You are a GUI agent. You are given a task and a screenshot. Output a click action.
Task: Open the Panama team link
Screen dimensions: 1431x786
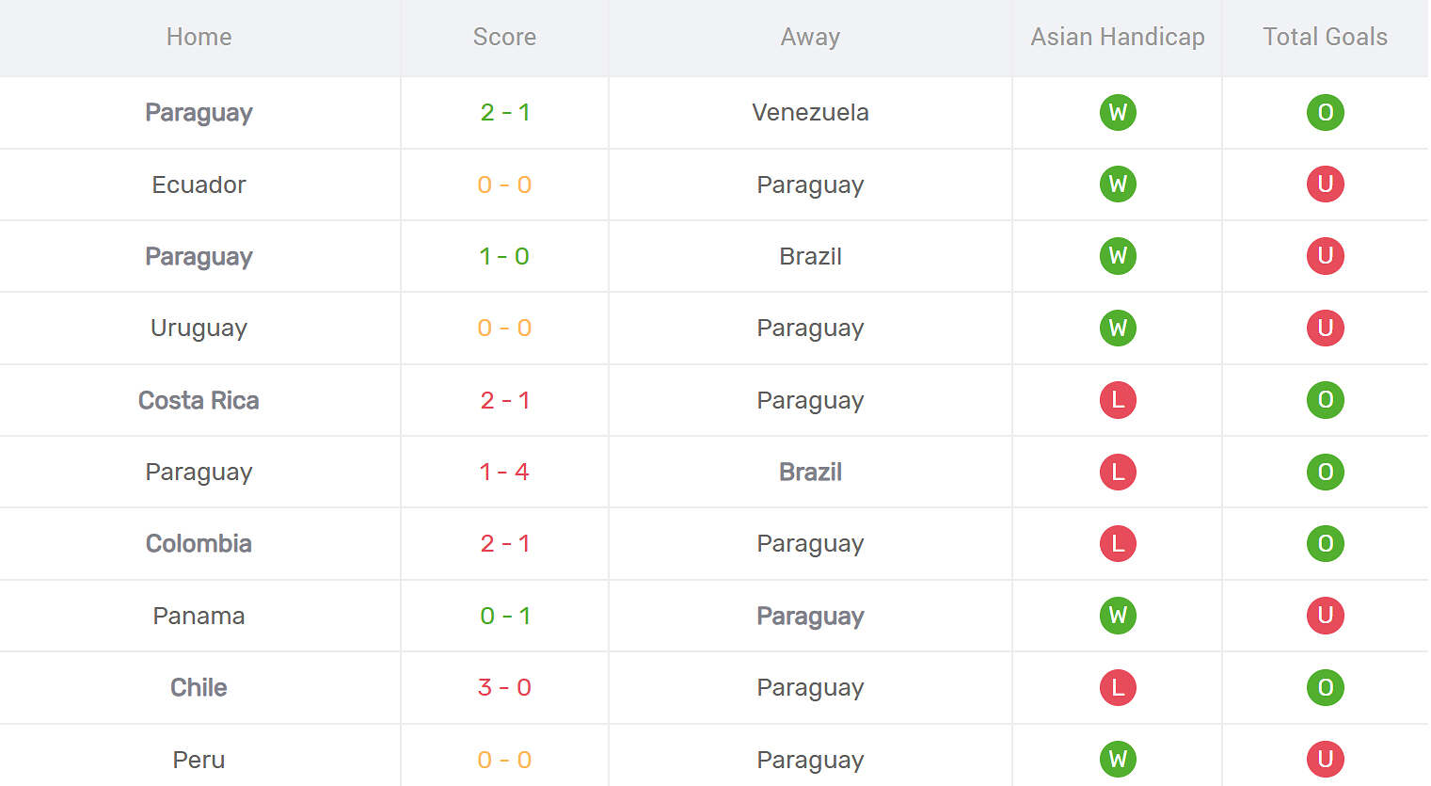click(x=199, y=616)
